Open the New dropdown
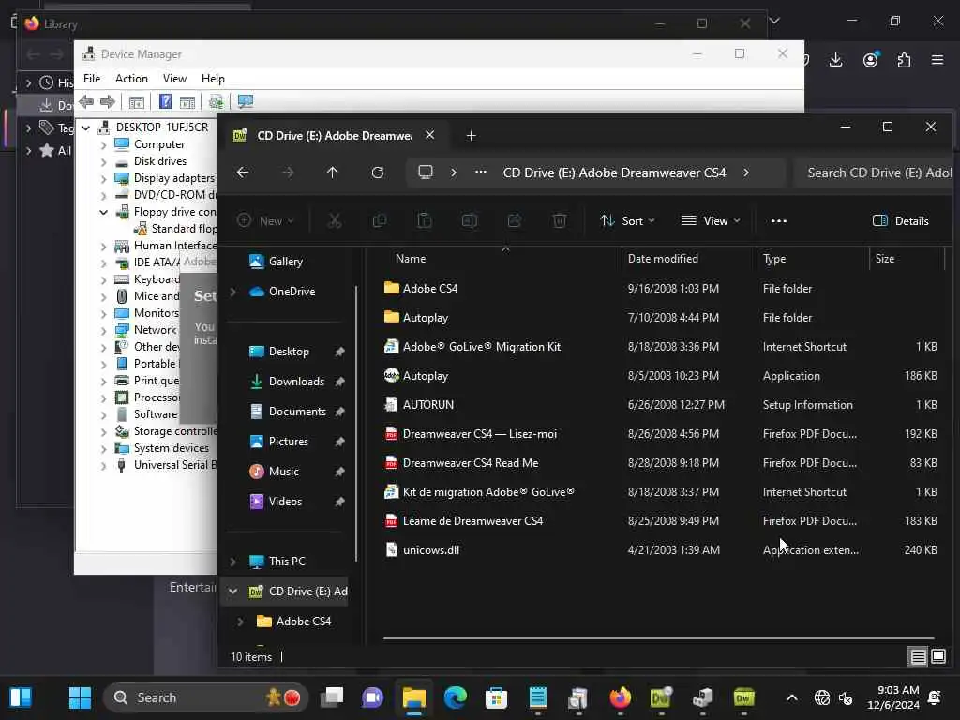The width and height of the screenshot is (960, 720). (x=265, y=221)
